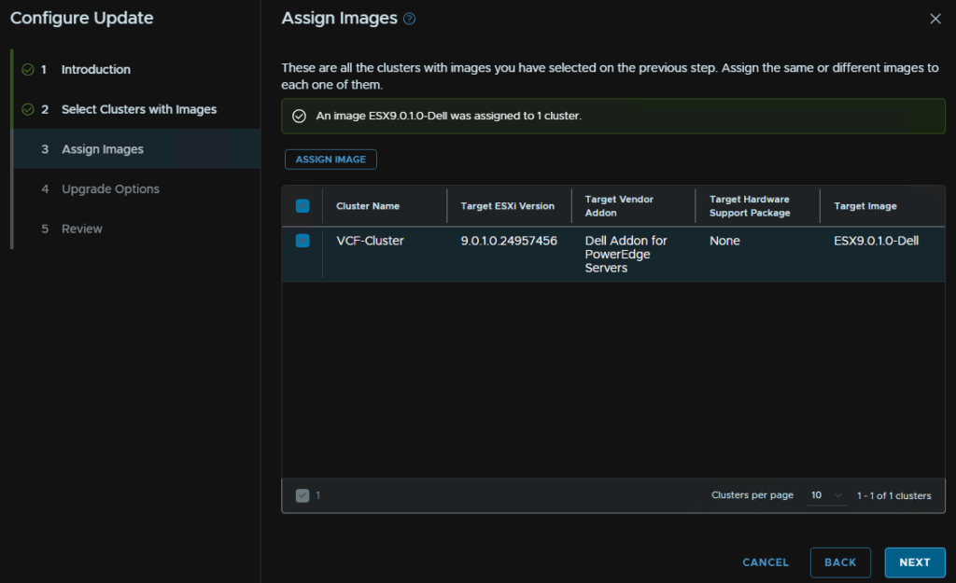Image resolution: width=956 pixels, height=583 pixels.
Task: Open the Clusters per page dropdown
Action: (826, 495)
